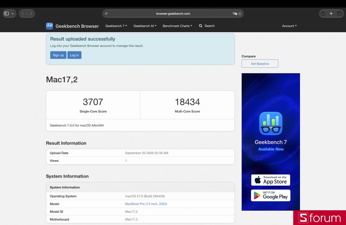Select the 18434 multi-core score
346x225 pixels.
(x=187, y=102)
